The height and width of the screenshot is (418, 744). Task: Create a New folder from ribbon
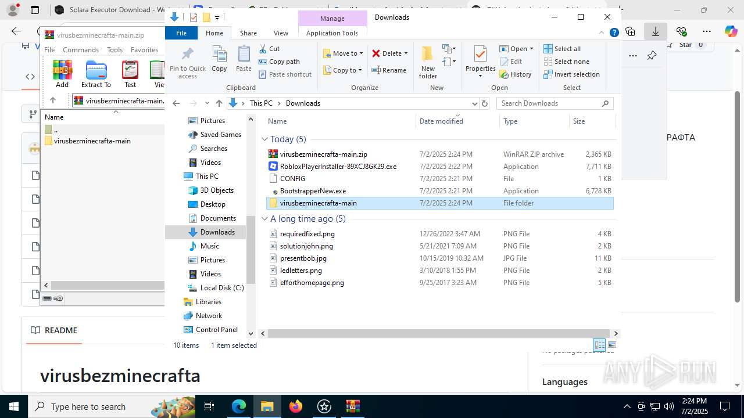click(x=428, y=62)
